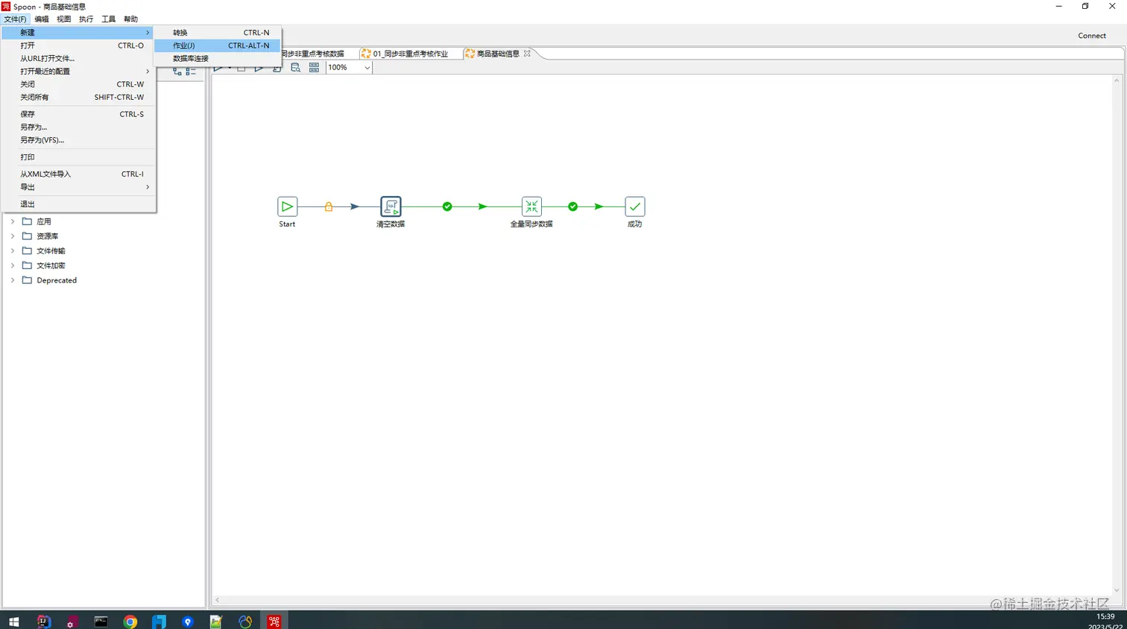1127x629 pixels.
Task: Choose 数据库连接 in the submenu
Action: pos(218,58)
